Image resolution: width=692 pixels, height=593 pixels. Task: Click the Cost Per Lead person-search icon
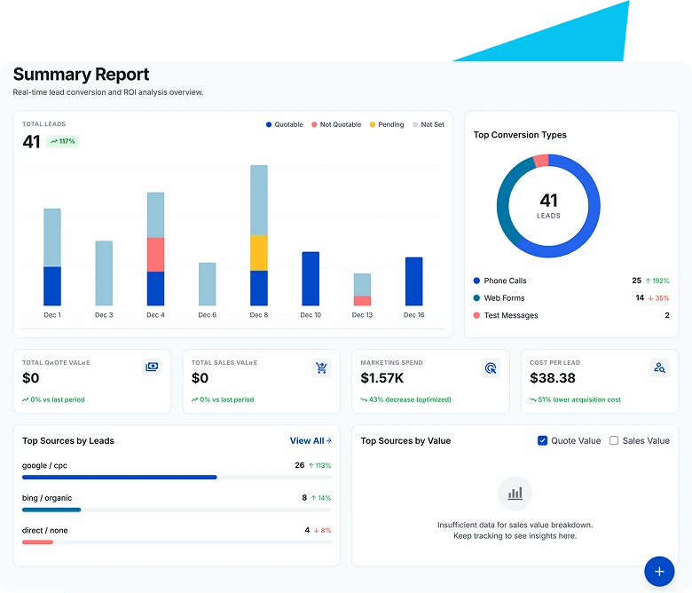point(660,368)
